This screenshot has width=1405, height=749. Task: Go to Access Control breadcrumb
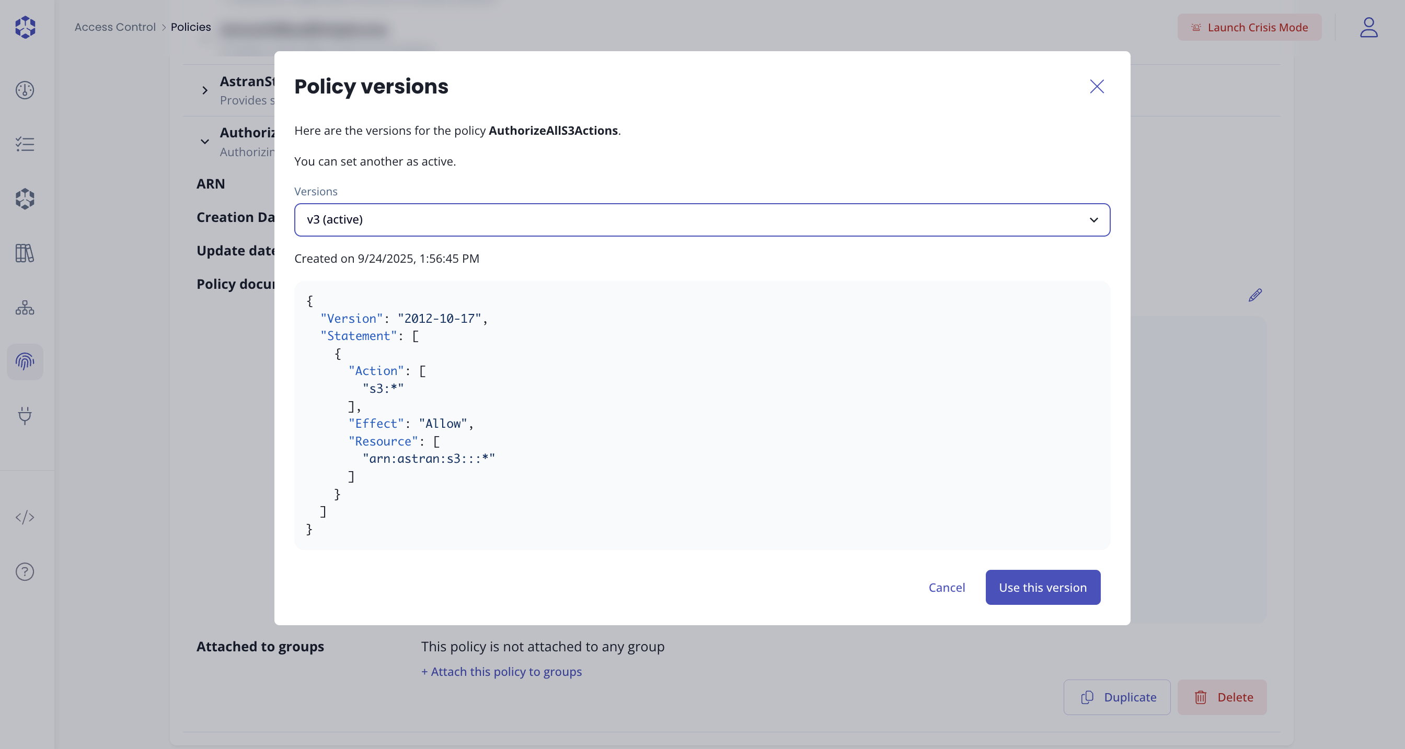point(115,27)
